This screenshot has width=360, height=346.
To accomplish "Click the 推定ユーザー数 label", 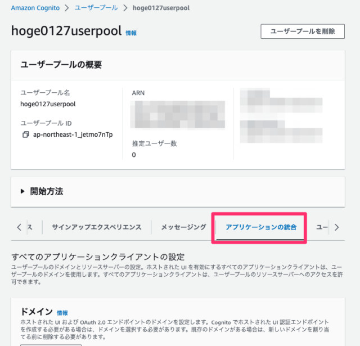I will coord(154,143).
